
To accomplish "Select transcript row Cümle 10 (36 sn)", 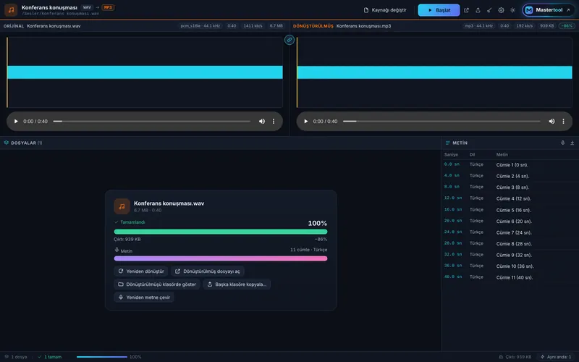I will click(x=510, y=266).
